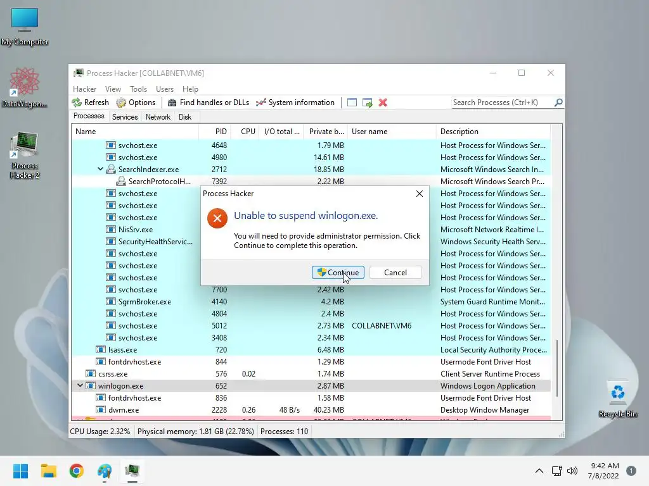Viewport: 649px width, 486px height.
Task: Click the find window toolbar icon
Action: point(352,103)
